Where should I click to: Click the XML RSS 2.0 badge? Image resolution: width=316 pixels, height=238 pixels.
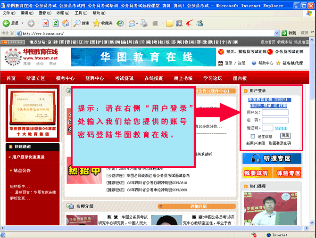click(13, 42)
